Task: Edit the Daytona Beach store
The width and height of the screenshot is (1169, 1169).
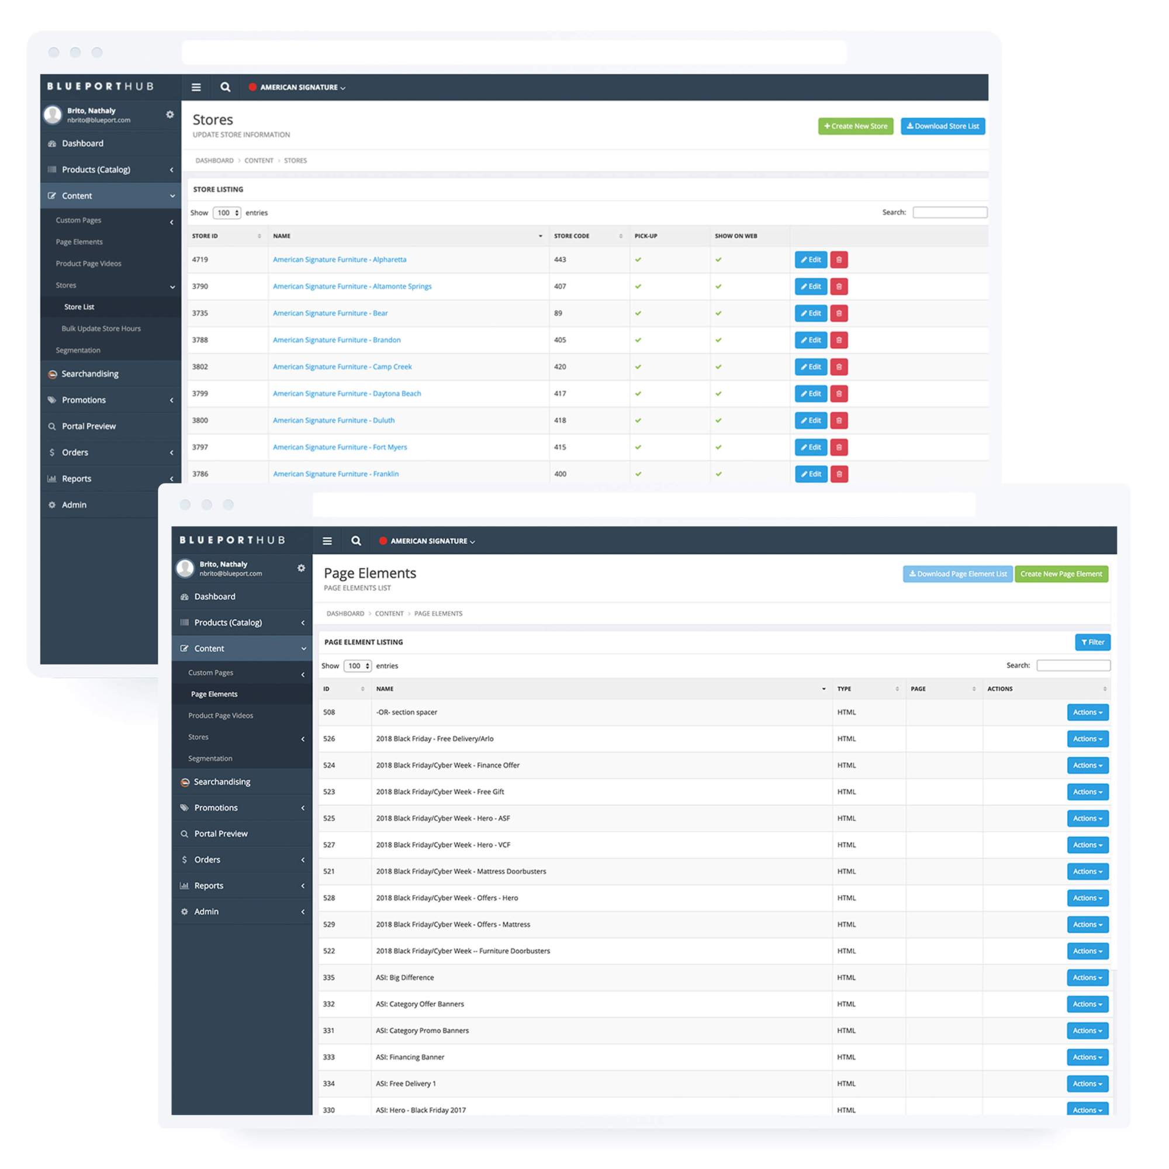Action: coord(811,393)
